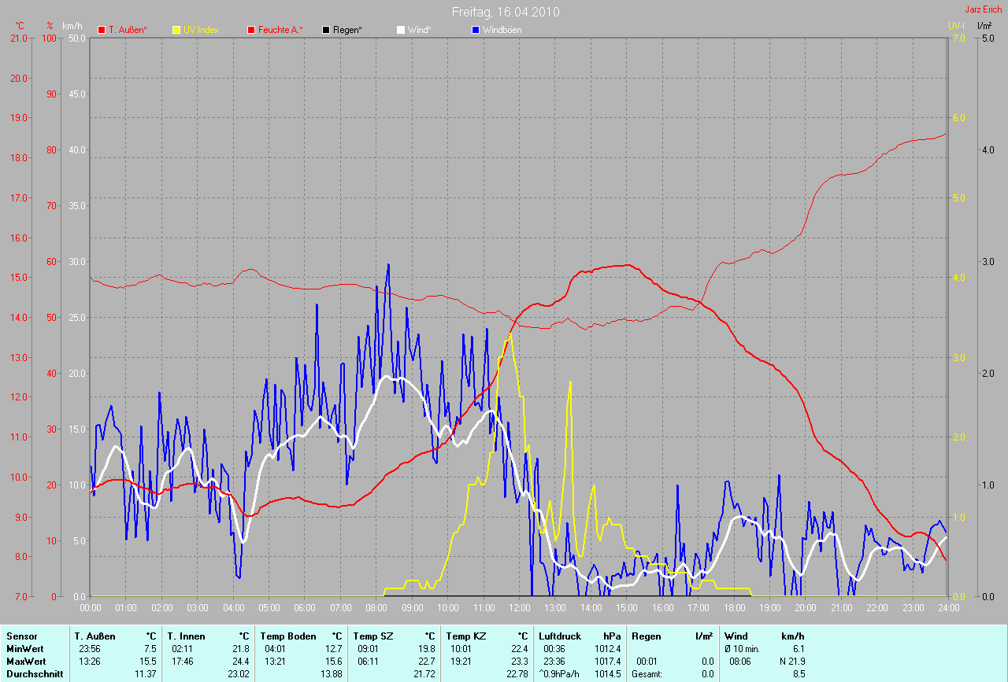1008x682 pixels.
Task: Toggle the Windböen series legend label
Action: [x=502, y=30]
